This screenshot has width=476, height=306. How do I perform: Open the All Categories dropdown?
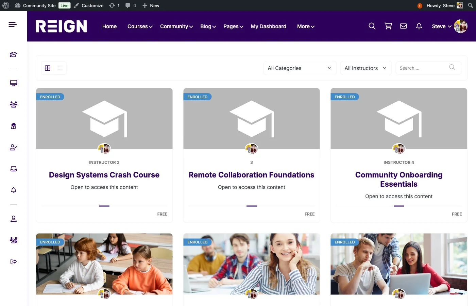pyautogui.click(x=300, y=68)
